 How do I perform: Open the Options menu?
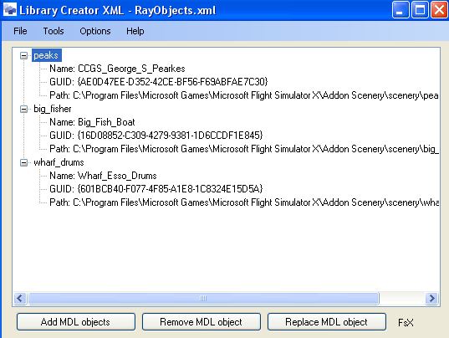click(x=95, y=31)
